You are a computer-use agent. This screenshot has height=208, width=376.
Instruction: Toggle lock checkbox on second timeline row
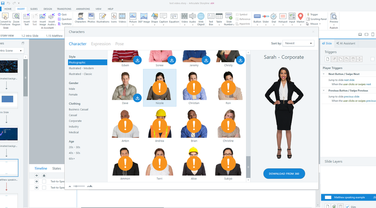click(44, 188)
